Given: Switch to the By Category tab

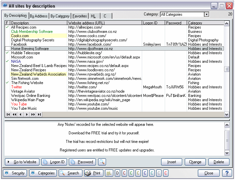Looking at the screenshot, I should (60, 16).
